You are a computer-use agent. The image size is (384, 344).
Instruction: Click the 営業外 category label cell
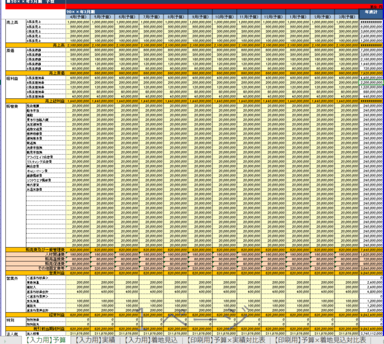point(12,277)
